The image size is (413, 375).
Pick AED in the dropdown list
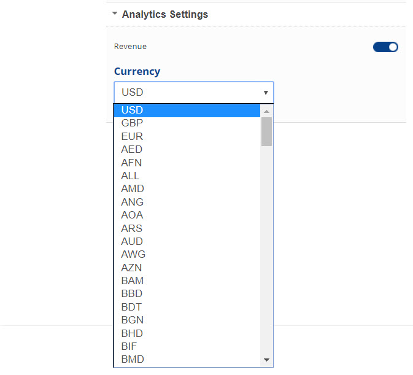coord(132,150)
